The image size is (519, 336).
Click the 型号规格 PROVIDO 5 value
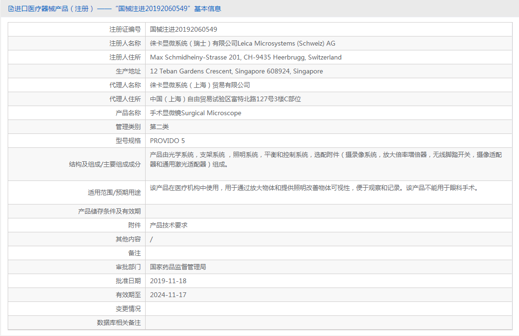coord(168,140)
